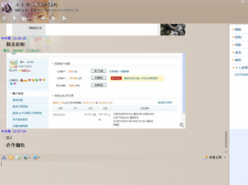The height and width of the screenshot is (185, 248).
Task: Click the 省份 label in profile panel
Action: click(x=238, y=53)
